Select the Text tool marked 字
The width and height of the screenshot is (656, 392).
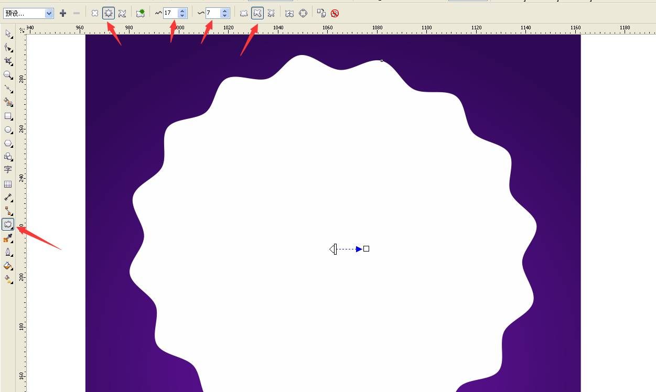[x=8, y=170]
